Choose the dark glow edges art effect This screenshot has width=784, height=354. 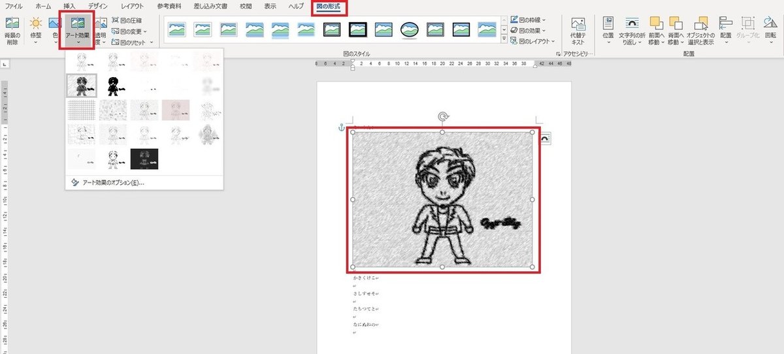pos(144,159)
